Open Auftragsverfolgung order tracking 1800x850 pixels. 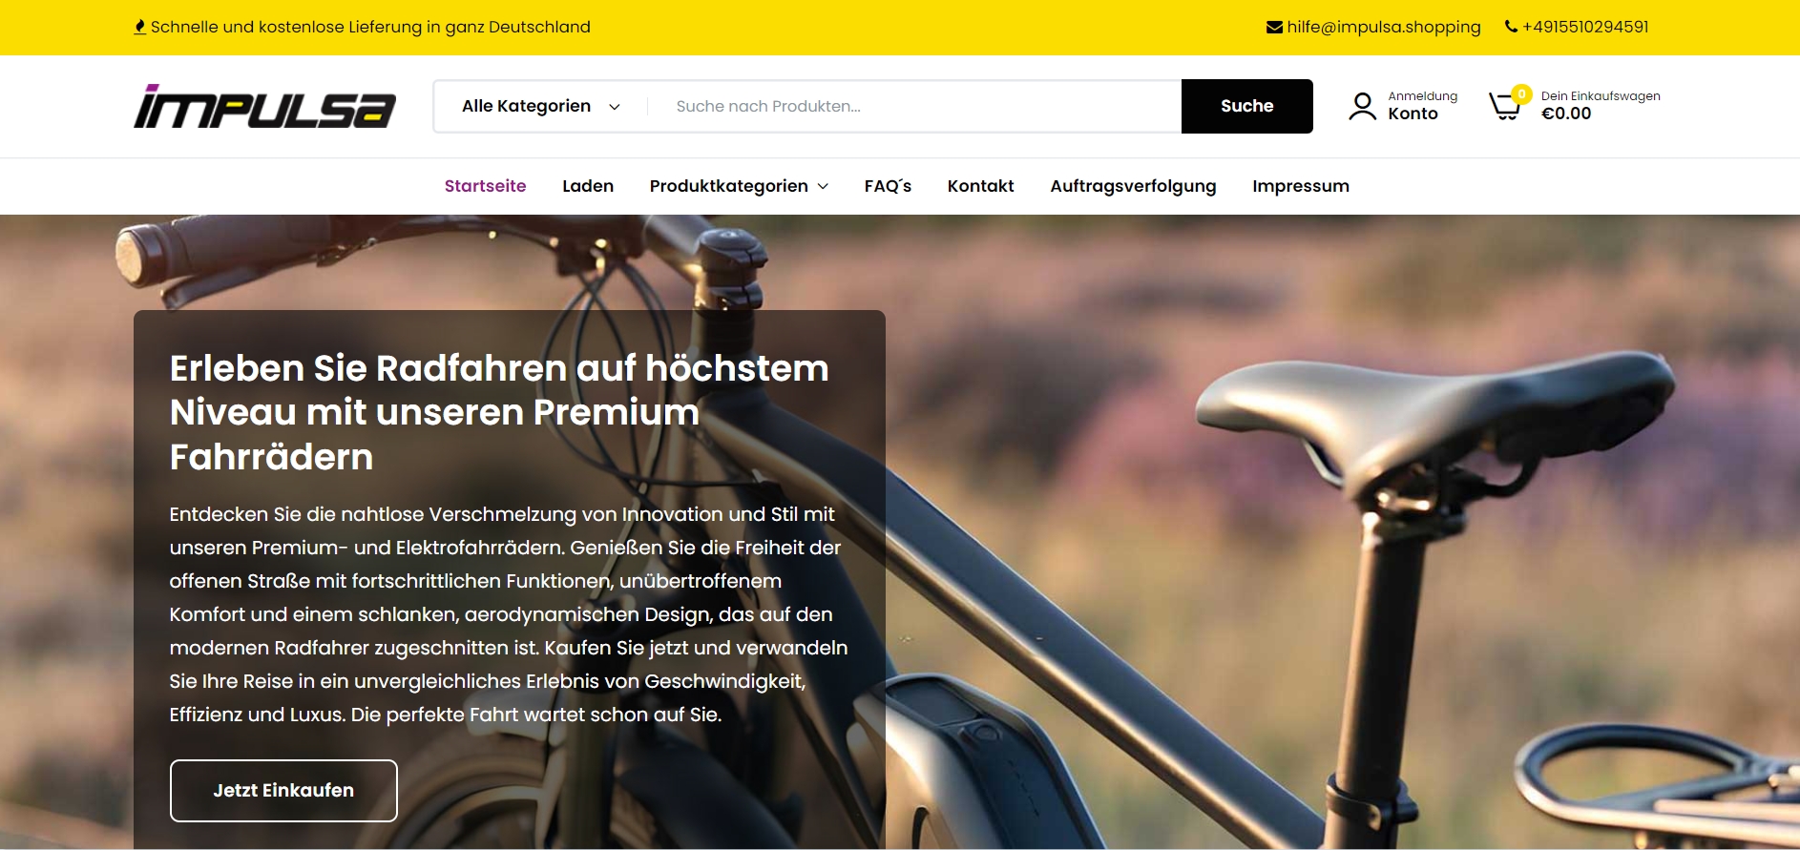[x=1133, y=186]
